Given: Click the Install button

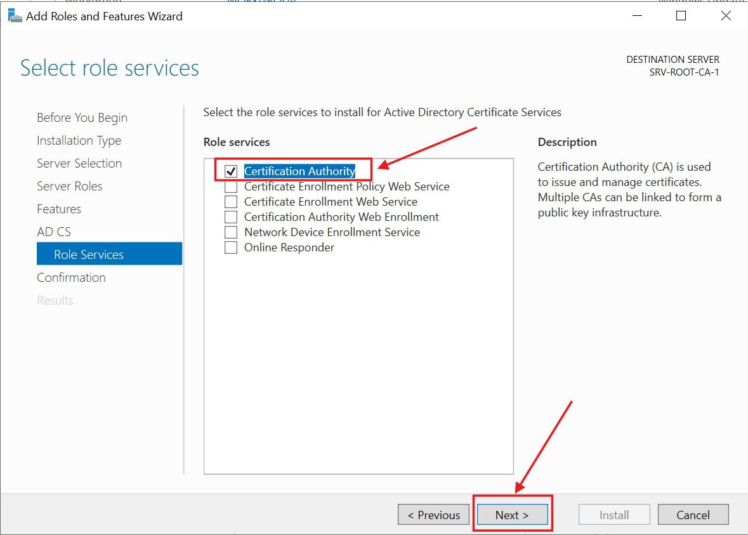Looking at the screenshot, I should [613, 514].
